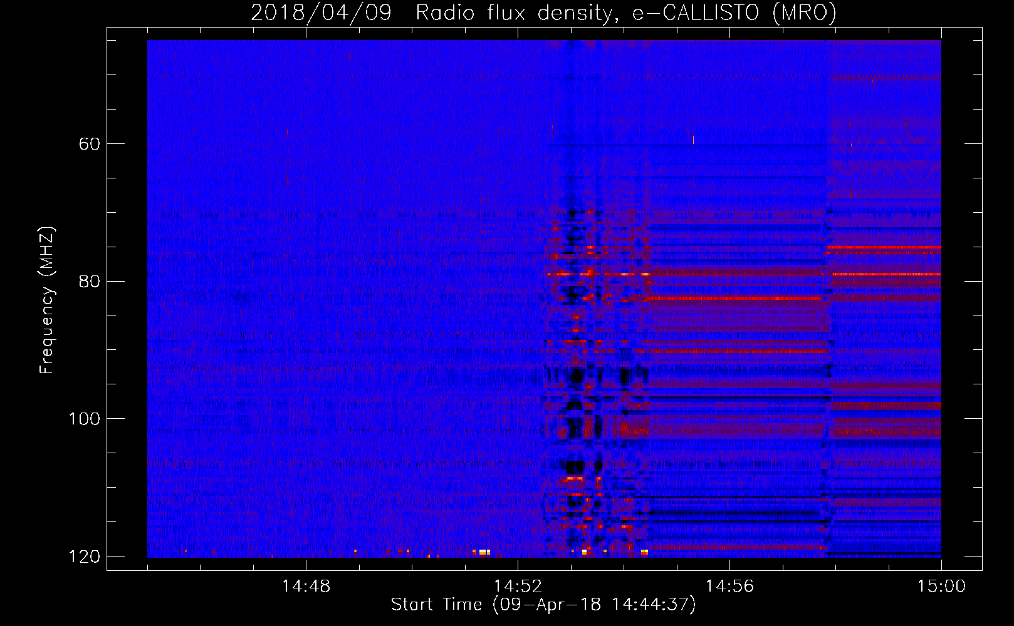The height and width of the screenshot is (626, 1014).
Task: Click the 60 frequency tick label
Action: 89,144
